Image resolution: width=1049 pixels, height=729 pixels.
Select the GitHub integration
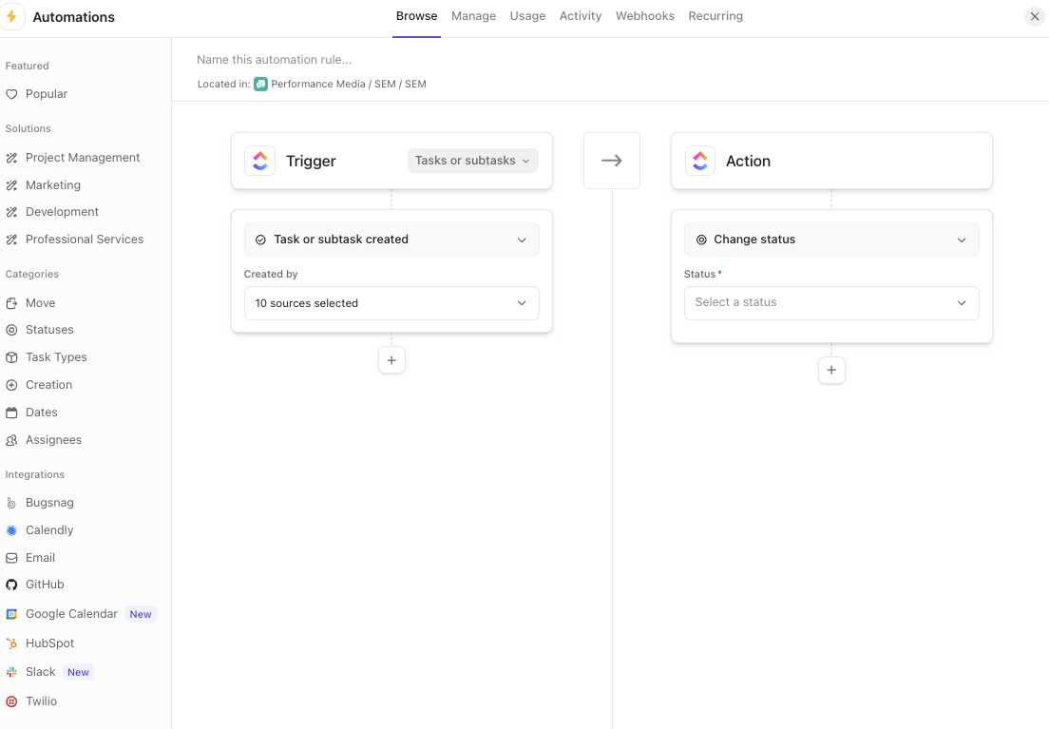click(44, 584)
